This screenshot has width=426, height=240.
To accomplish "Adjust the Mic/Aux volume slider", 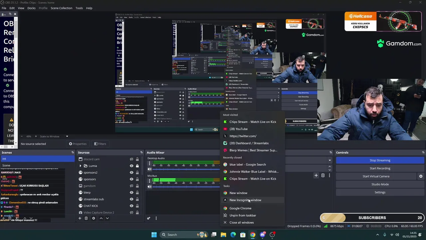I will click(186, 187).
